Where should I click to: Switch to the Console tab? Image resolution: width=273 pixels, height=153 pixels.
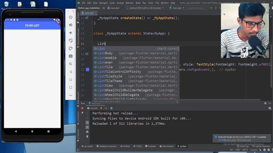click(93, 108)
